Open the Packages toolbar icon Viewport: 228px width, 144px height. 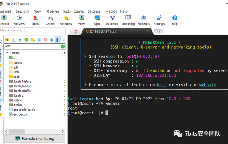click(144, 20)
